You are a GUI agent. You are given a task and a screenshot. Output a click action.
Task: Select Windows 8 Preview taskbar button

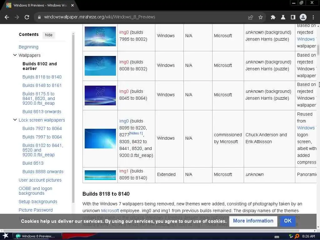(x=37, y=236)
